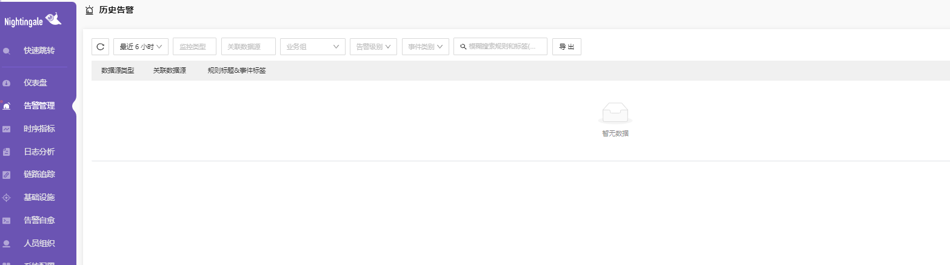Expand the 告警级别 dropdown
The height and width of the screenshot is (265, 950).
(x=373, y=47)
